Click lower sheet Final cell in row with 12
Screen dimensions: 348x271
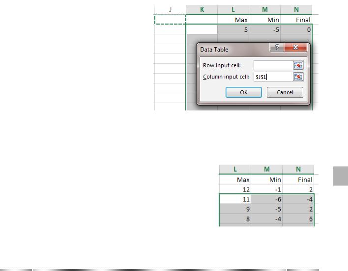coord(298,189)
